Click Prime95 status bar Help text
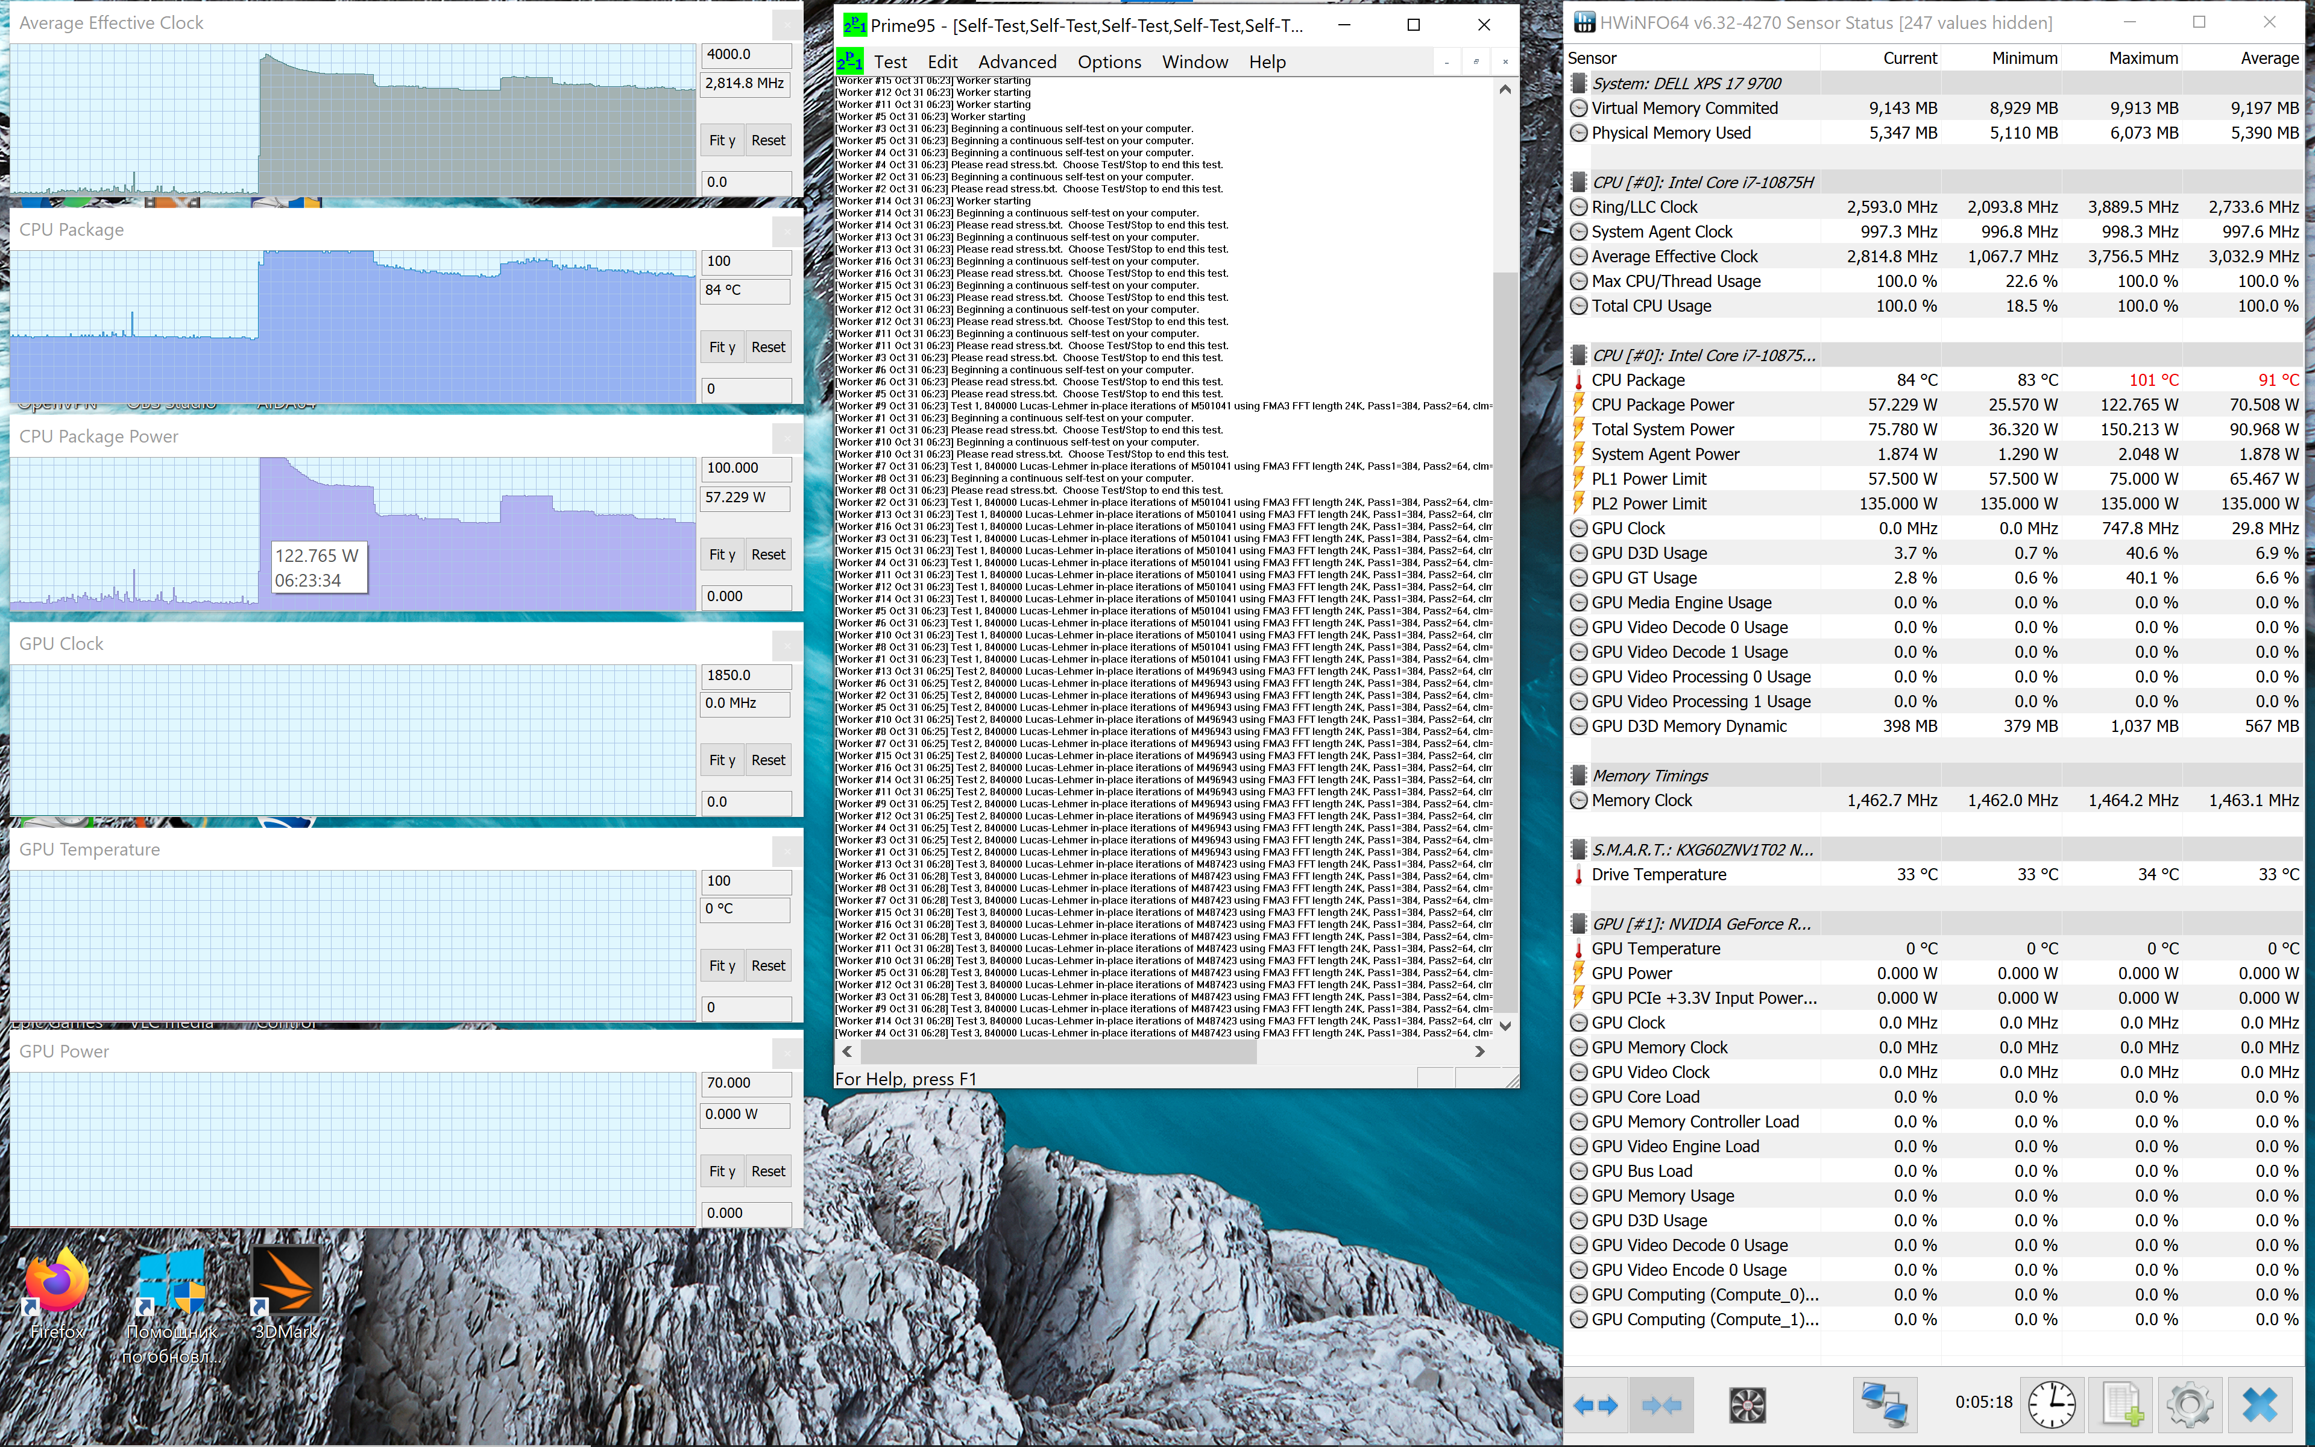Screen dimensions: 2315x1447 (x=906, y=1079)
